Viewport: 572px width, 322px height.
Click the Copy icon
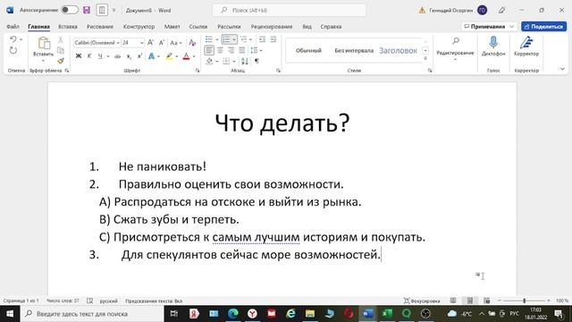click(61, 50)
